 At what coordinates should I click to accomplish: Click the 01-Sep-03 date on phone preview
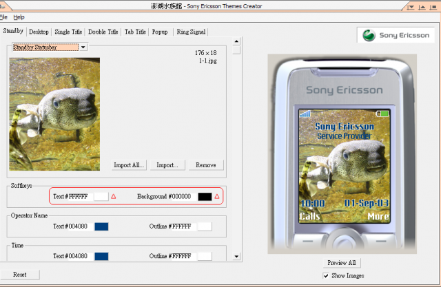tap(367, 203)
